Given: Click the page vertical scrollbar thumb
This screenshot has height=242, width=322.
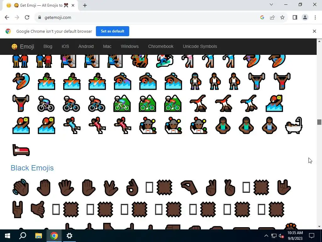Looking at the screenshot, I should [x=319, y=122].
